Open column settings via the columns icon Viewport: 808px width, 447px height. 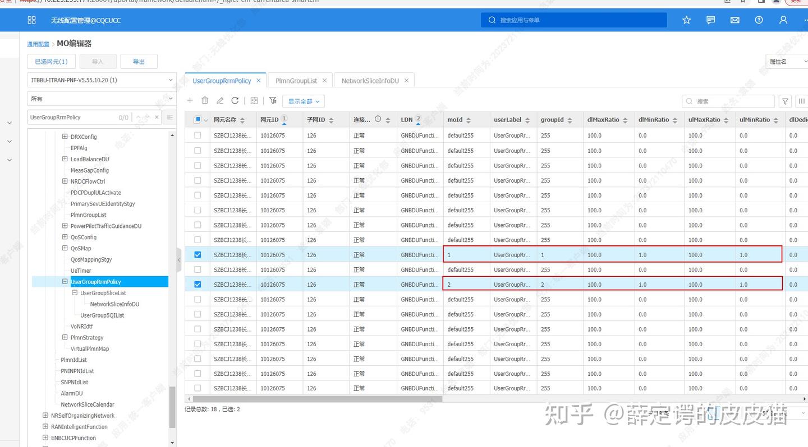click(802, 101)
